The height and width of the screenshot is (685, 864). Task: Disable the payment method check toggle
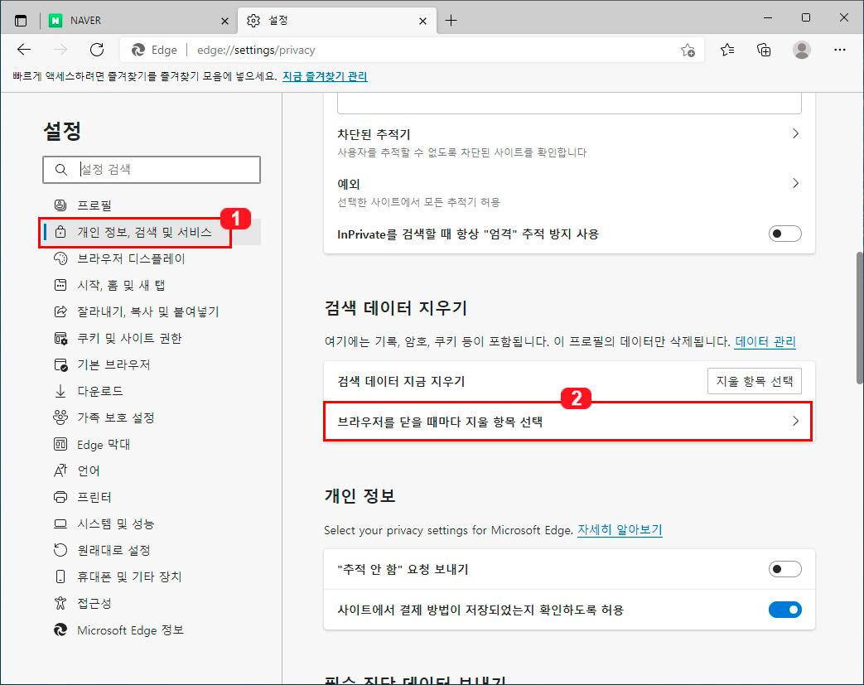pos(784,610)
